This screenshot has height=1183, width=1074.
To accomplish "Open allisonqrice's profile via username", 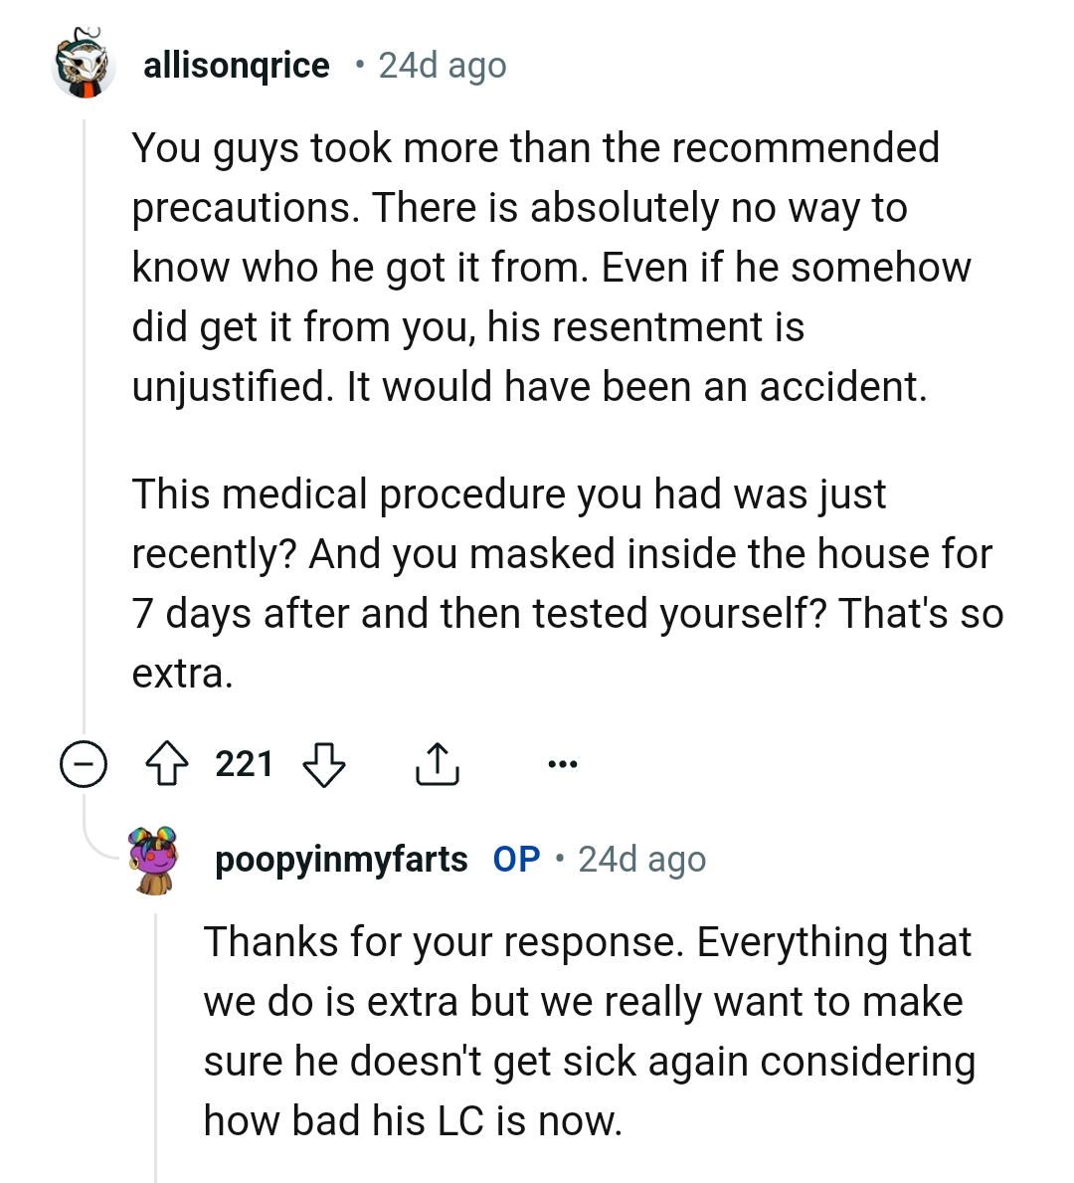I will pos(236,65).
